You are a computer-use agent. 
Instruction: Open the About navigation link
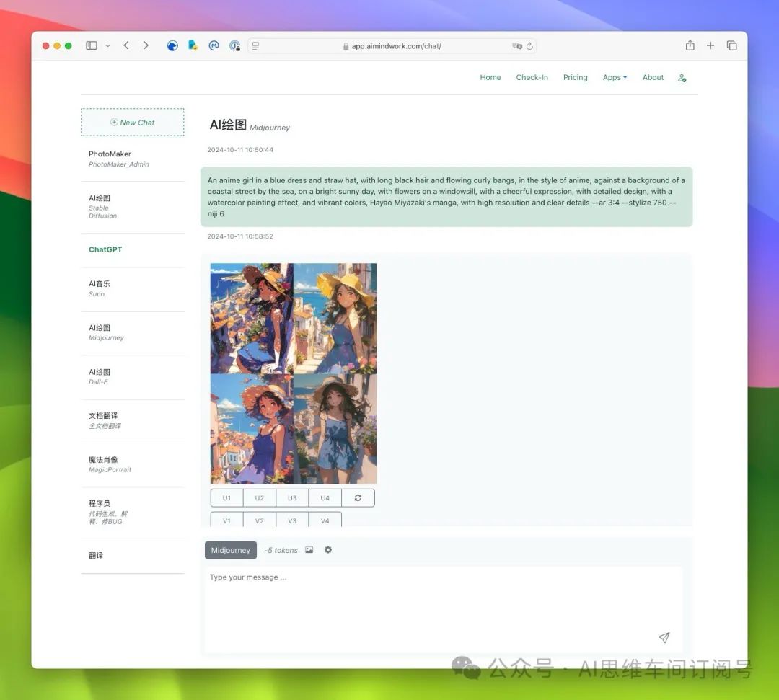click(x=653, y=77)
